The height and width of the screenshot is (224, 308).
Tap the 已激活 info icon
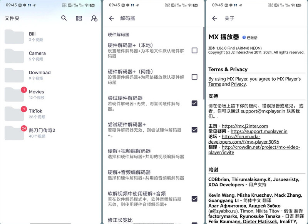[244, 38]
